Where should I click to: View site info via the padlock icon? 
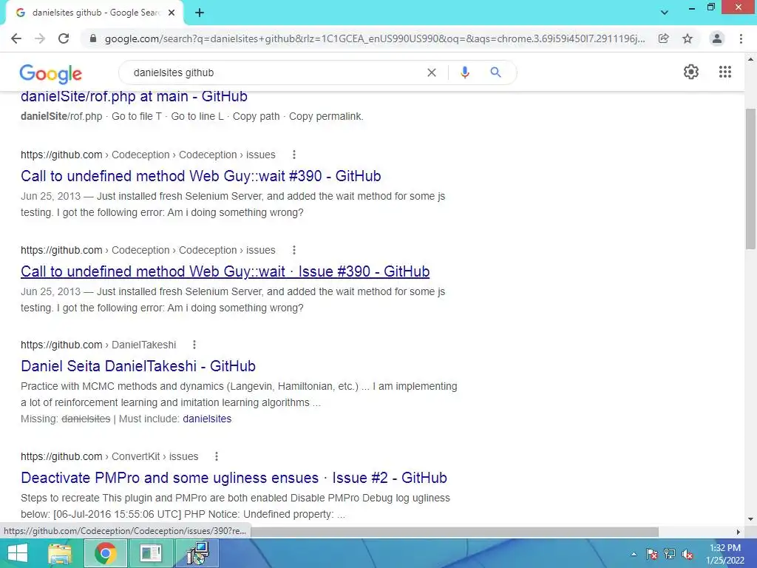93,38
